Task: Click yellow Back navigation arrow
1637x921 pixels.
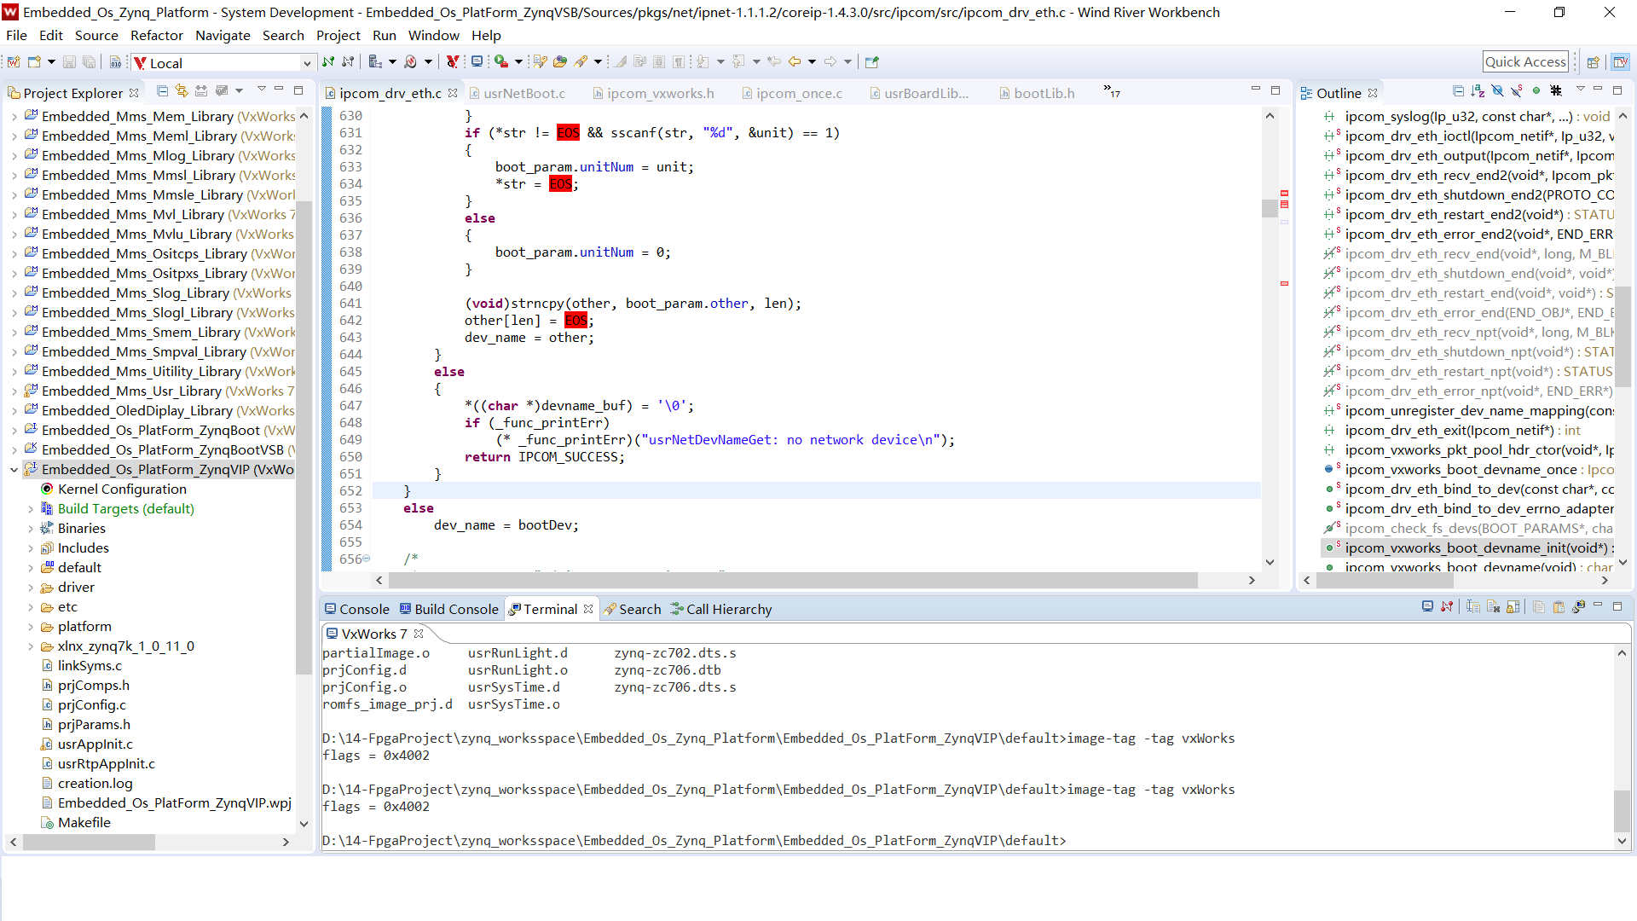Action: click(794, 61)
